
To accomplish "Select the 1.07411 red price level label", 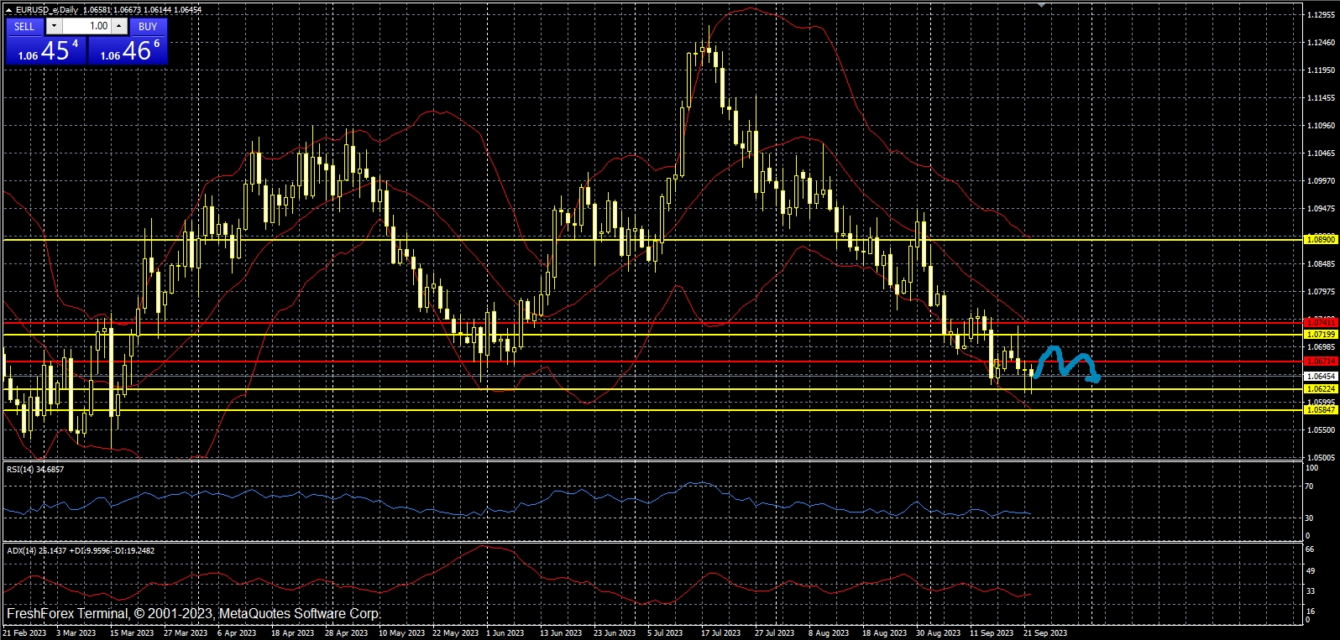I will (1320, 322).
